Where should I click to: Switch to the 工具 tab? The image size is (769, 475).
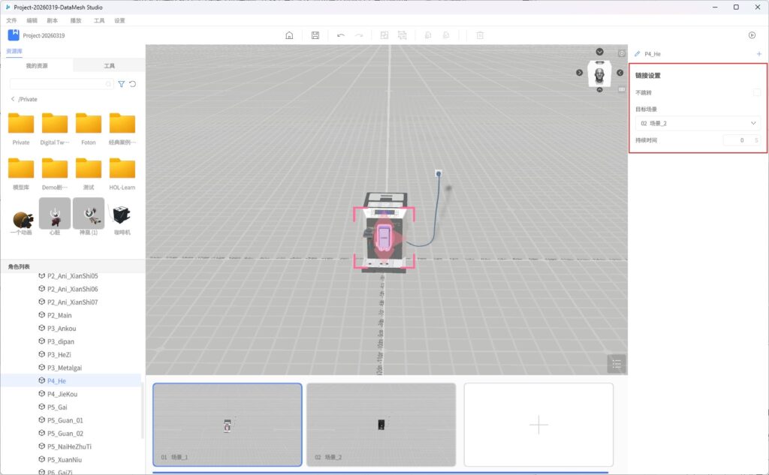pos(109,66)
